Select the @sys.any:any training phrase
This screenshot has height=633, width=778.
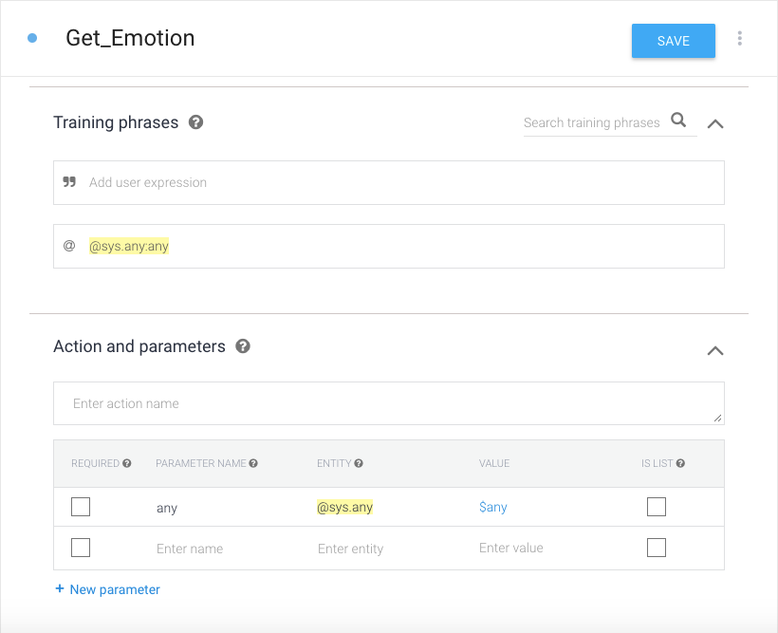129,247
